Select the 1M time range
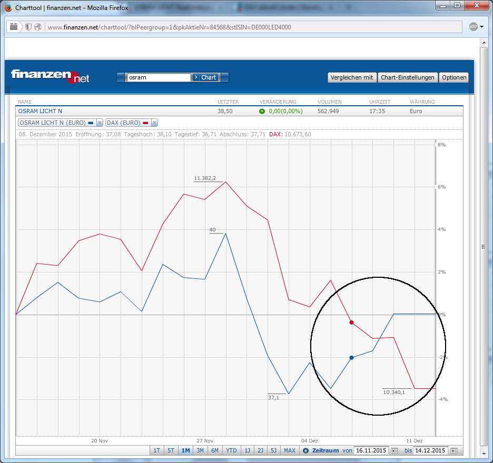Image resolution: width=493 pixels, height=463 pixels. (x=185, y=451)
